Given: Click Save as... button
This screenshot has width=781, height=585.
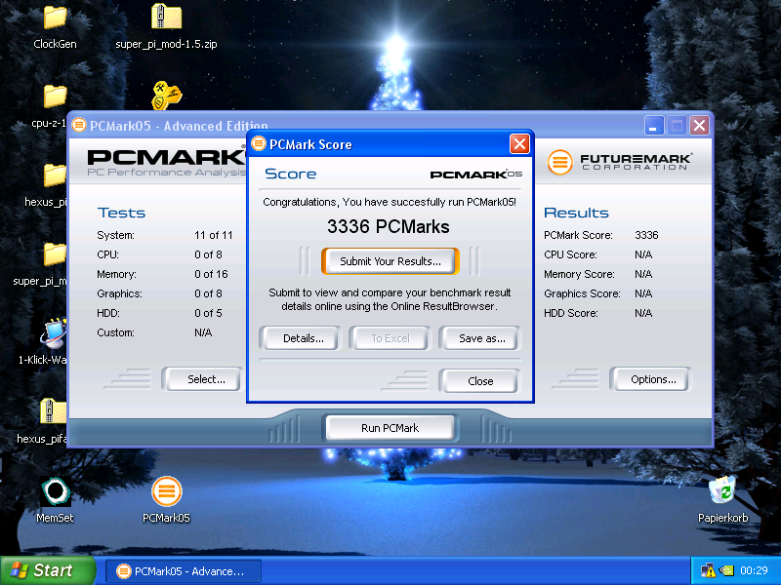Looking at the screenshot, I should tap(481, 338).
